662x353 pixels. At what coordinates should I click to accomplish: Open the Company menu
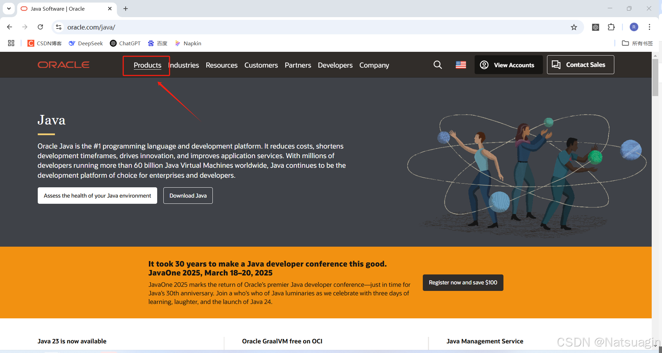374,65
